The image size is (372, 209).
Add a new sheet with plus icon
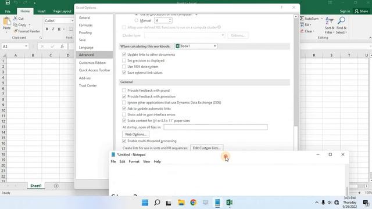coord(56,186)
